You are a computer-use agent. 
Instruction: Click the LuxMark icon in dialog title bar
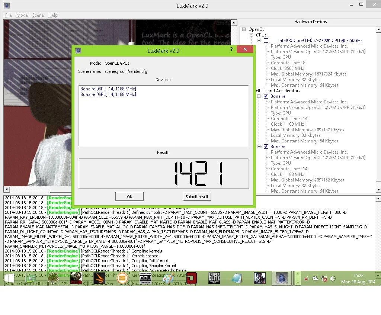pyautogui.click(x=78, y=51)
